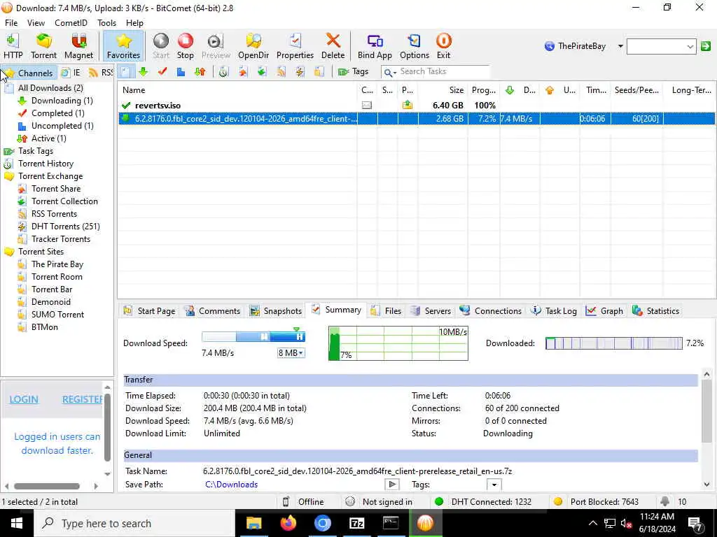The height and width of the screenshot is (537, 717).
Task: Click the RSS Torrents filter bar icon
Action: (x=281, y=72)
